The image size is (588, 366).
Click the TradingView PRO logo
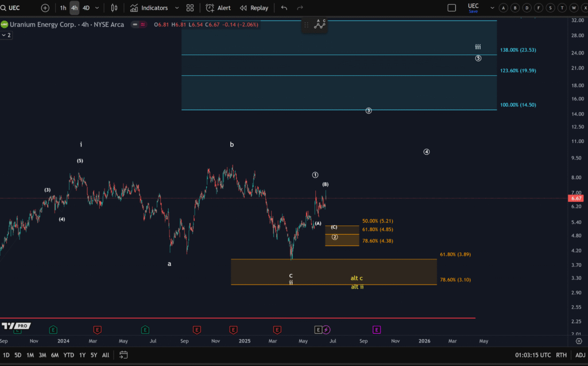click(16, 326)
